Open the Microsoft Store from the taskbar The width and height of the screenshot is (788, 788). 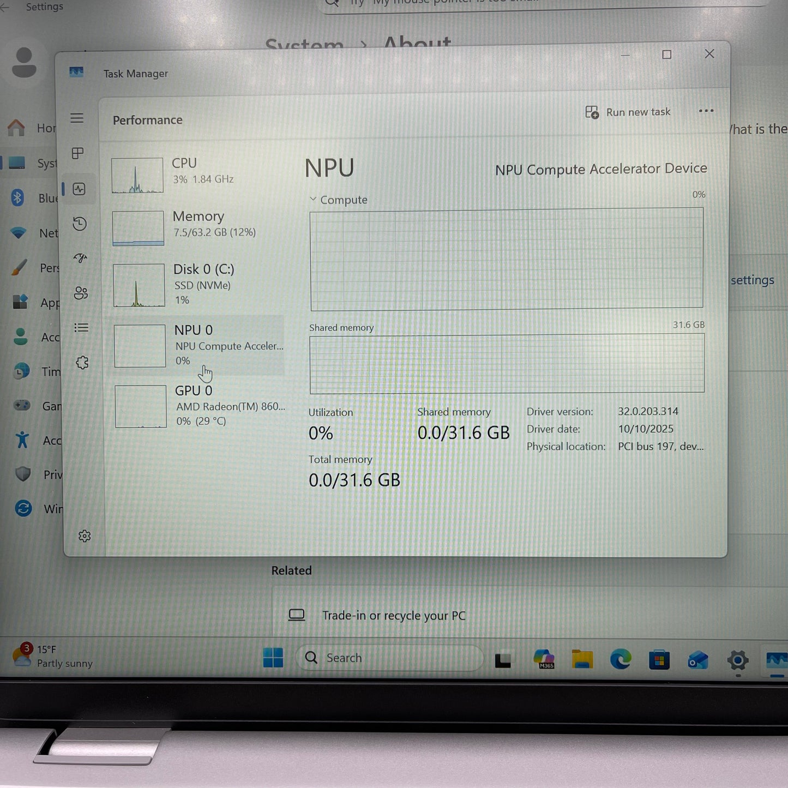[659, 659]
